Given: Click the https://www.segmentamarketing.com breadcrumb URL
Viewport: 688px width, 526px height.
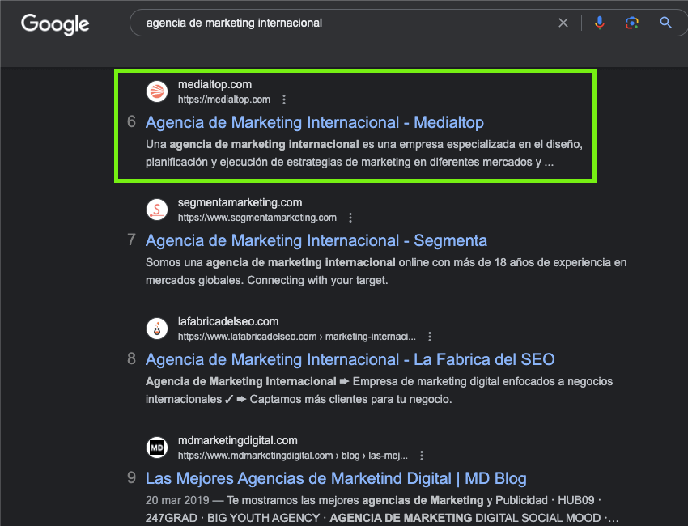Looking at the screenshot, I should click(x=256, y=217).
